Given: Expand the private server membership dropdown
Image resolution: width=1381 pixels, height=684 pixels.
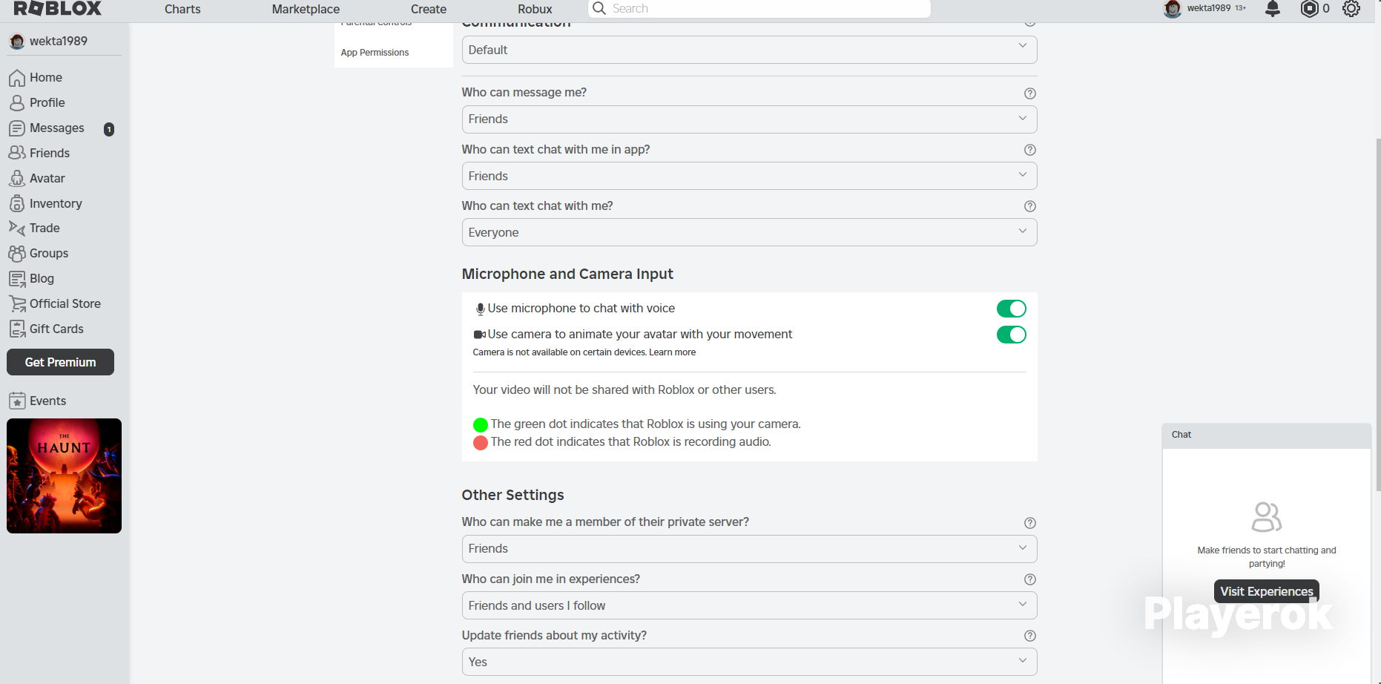Looking at the screenshot, I should [x=749, y=549].
